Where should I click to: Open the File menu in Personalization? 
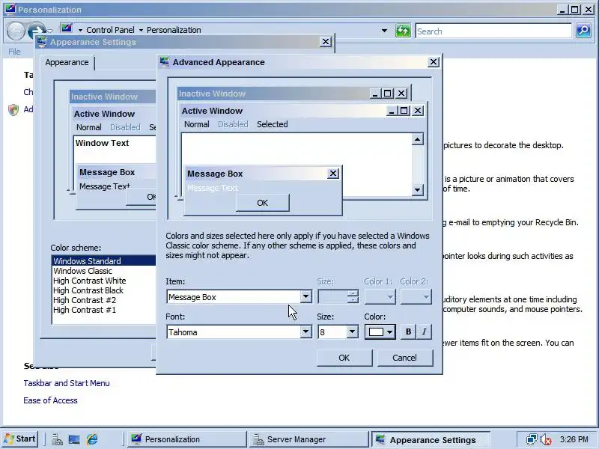pos(14,52)
